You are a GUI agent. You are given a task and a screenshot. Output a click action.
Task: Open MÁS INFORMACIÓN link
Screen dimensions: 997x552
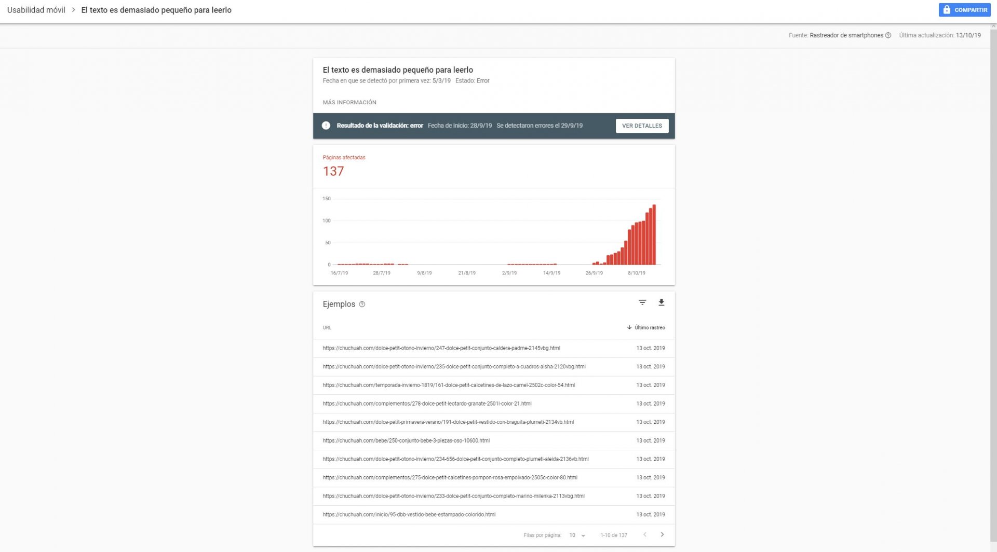[349, 103]
